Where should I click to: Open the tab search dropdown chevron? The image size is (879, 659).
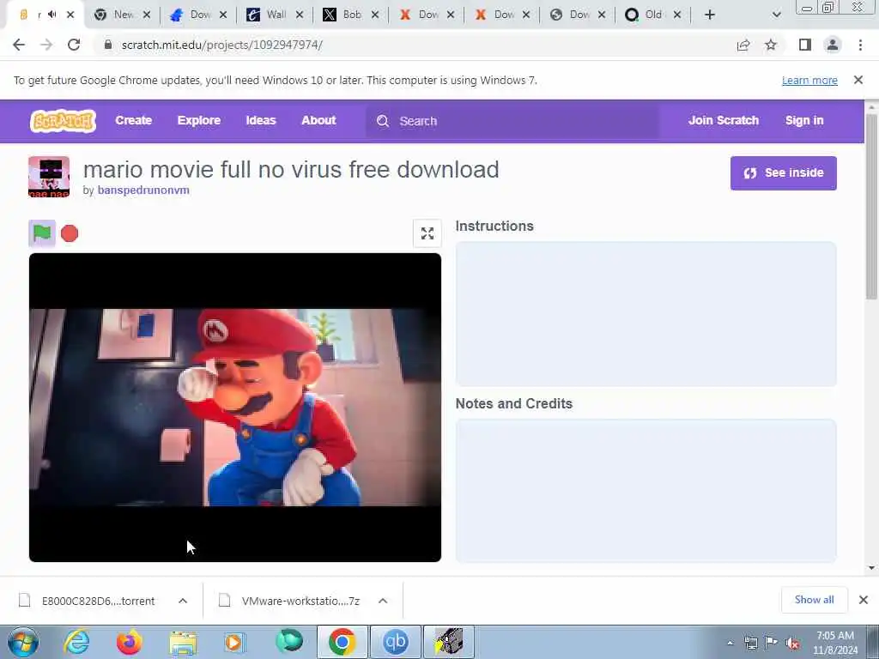(776, 15)
